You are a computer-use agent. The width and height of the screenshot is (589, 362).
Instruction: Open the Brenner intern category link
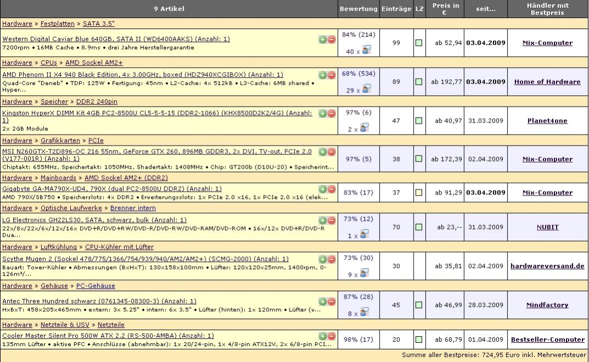click(133, 208)
